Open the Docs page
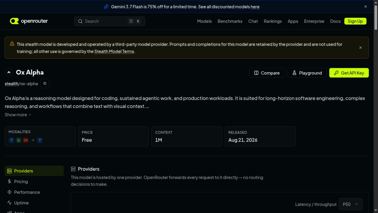This screenshot has height=213, width=378. click(335, 21)
